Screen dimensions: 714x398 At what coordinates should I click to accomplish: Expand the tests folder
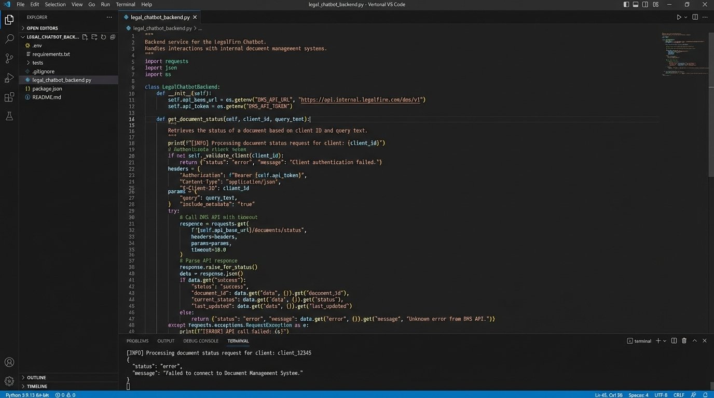point(38,63)
